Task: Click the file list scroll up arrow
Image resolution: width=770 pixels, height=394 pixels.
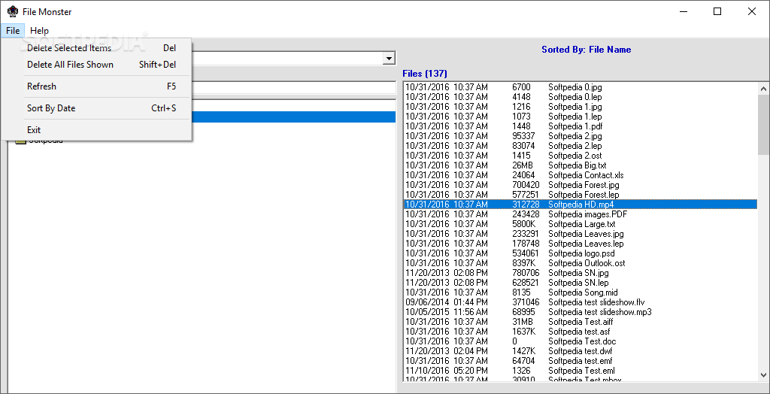Action: (763, 89)
